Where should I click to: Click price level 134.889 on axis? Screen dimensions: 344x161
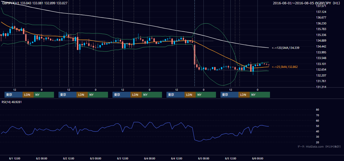pos(321,41)
